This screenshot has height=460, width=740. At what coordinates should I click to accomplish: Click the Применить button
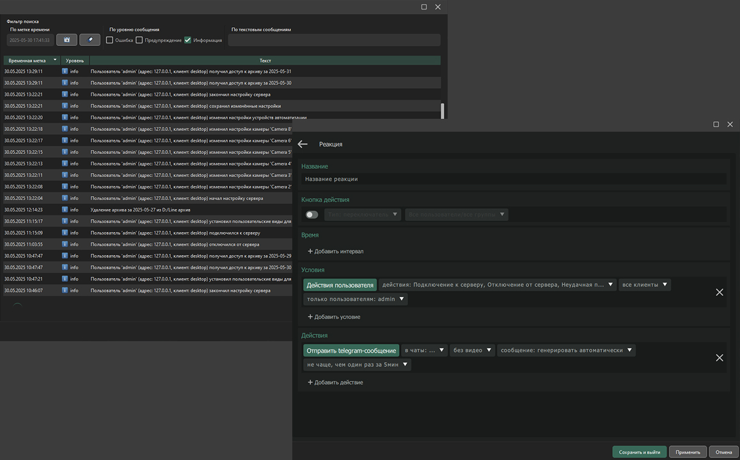tap(688, 452)
